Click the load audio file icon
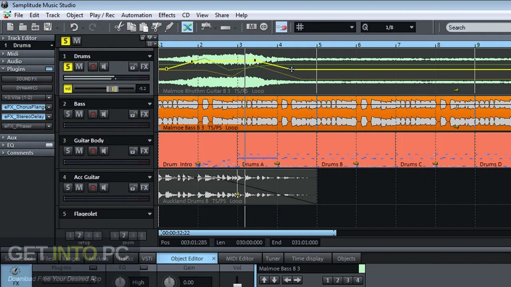The width and height of the screenshot is (511, 287). [35, 27]
